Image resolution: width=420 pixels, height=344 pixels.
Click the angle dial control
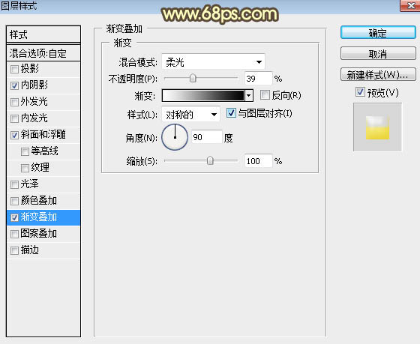click(175, 137)
